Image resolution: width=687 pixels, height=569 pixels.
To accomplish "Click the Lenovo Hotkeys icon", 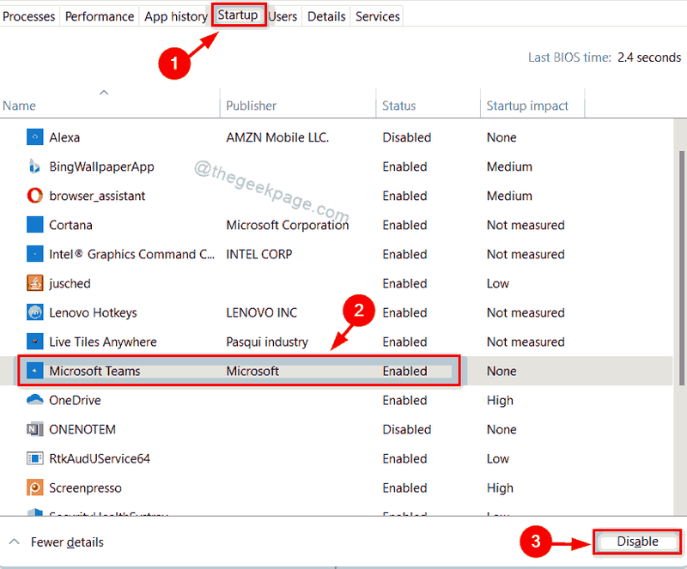I will tap(35, 312).
